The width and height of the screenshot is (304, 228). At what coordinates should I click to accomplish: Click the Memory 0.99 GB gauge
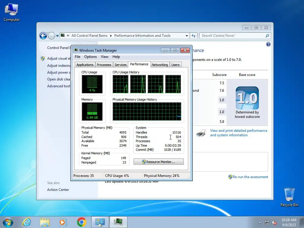pos(92,112)
